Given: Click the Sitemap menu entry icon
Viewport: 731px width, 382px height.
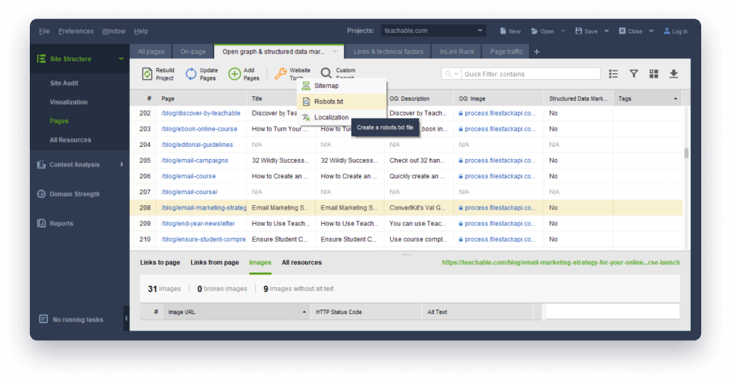Looking at the screenshot, I should point(306,86).
